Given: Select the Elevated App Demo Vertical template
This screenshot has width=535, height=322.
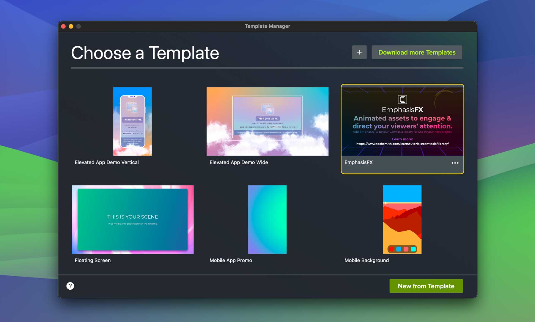Looking at the screenshot, I should pos(132,121).
